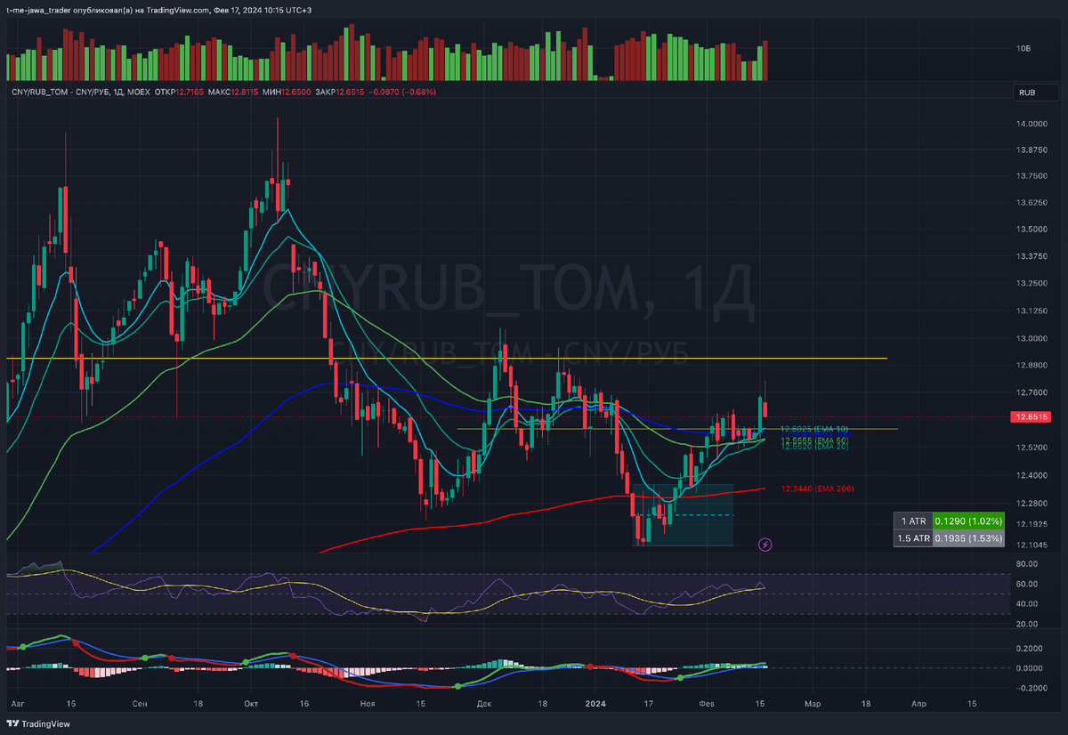Click the 12.6025 (EMA 10) label

tap(813, 429)
